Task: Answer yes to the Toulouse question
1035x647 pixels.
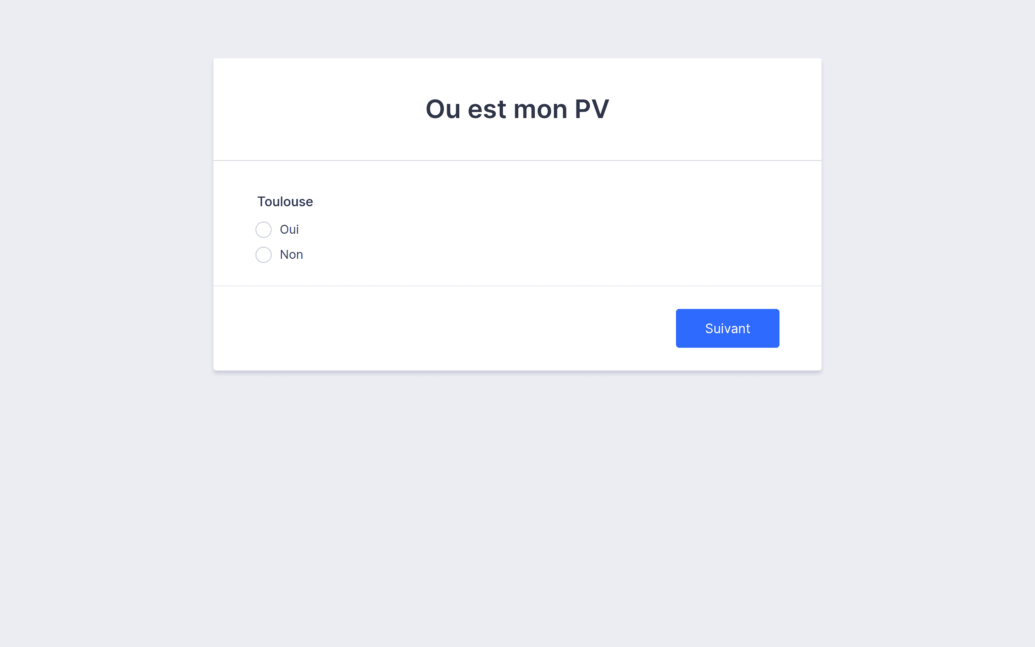Action: [264, 230]
